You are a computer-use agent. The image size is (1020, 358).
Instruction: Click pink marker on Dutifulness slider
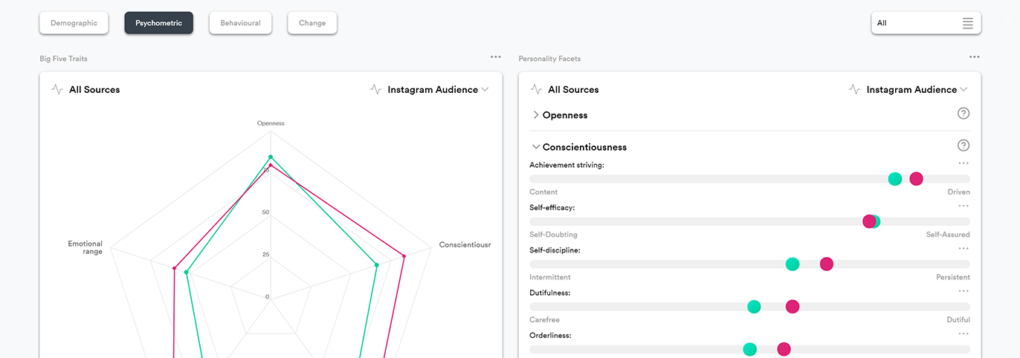coord(793,307)
